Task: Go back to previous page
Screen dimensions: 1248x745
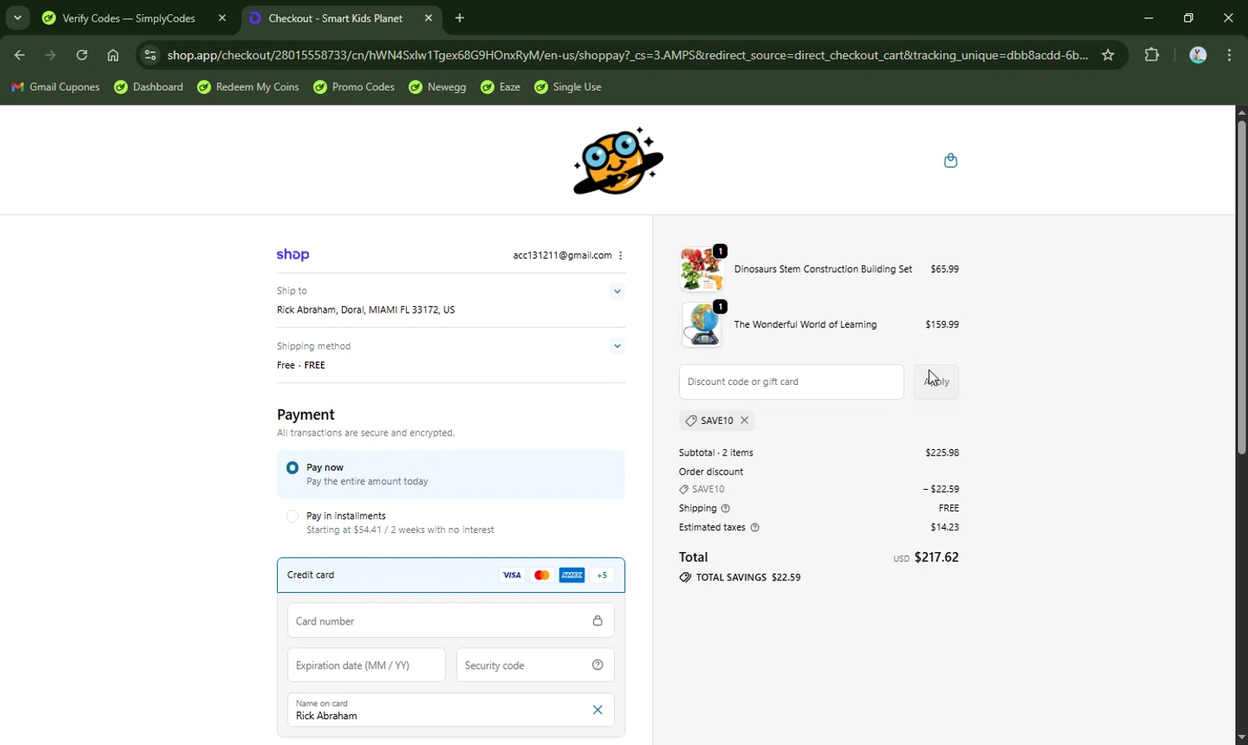Action: [20, 55]
